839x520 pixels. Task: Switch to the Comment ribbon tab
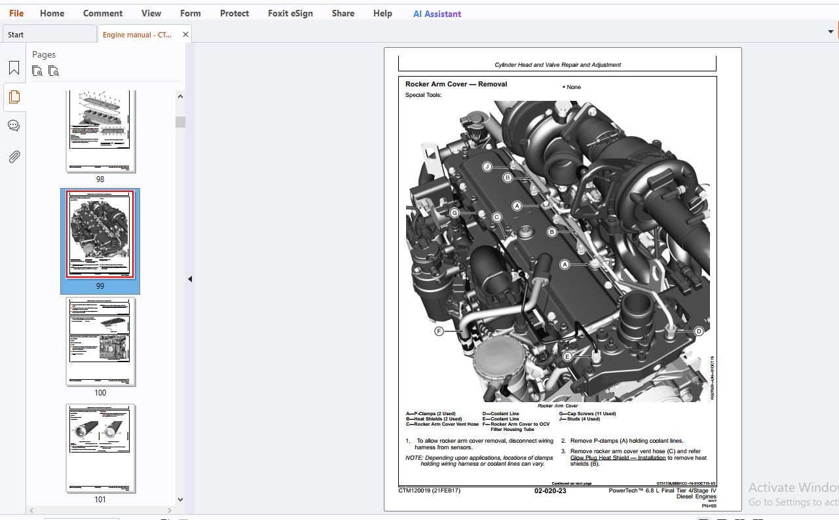pos(103,13)
